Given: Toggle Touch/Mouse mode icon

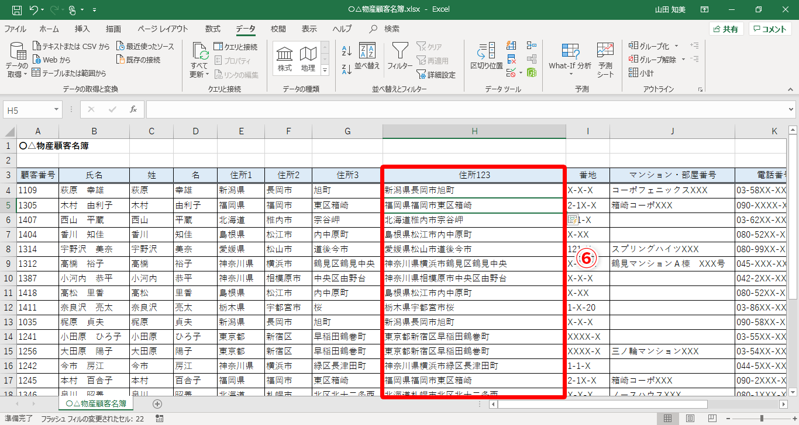Looking at the screenshot, I should 73,10.
